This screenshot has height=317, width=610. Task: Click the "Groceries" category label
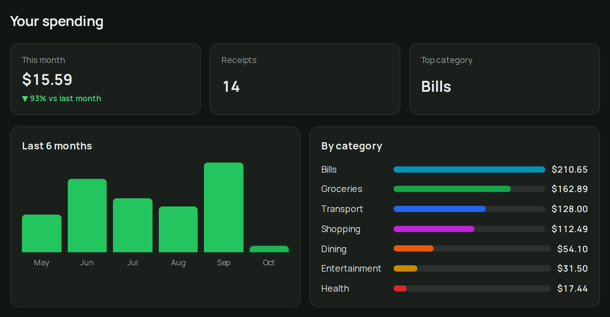pyautogui.click(x=342, y=189)
